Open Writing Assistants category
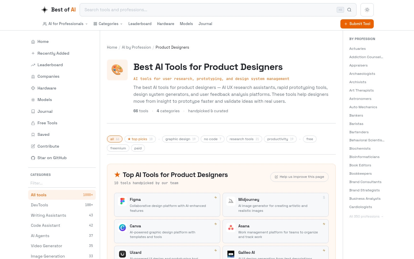This screenshot has height=259, width=414. coord(62,215)
